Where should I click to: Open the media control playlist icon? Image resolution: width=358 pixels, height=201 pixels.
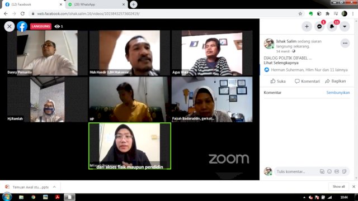click(336, 13)
